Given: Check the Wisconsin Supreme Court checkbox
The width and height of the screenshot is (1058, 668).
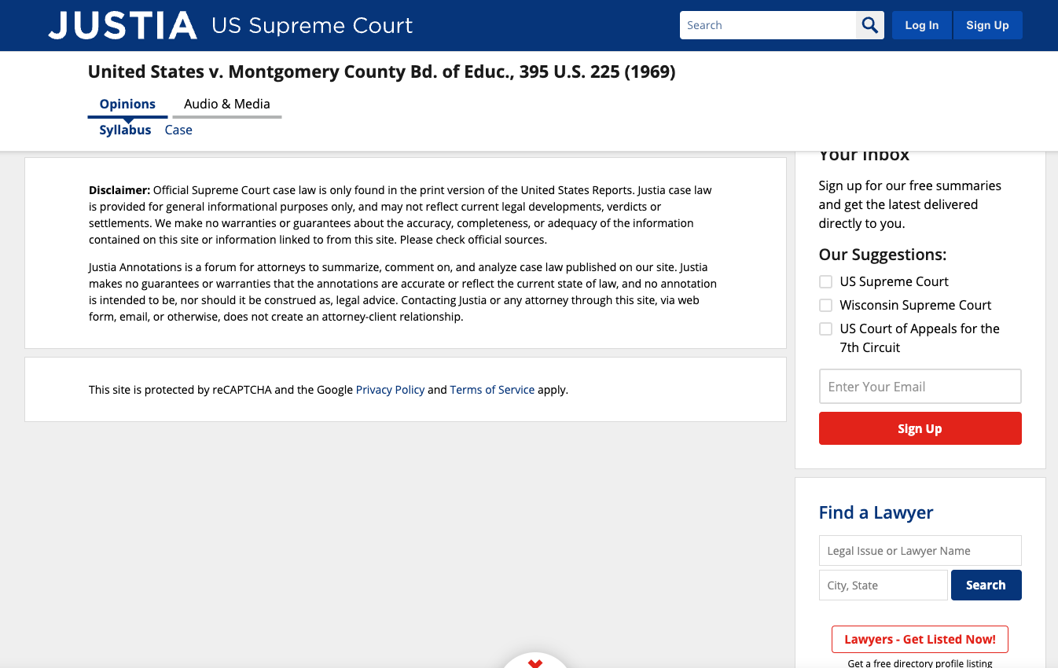Looking at the screenshot, I should [x=825, y=305].
